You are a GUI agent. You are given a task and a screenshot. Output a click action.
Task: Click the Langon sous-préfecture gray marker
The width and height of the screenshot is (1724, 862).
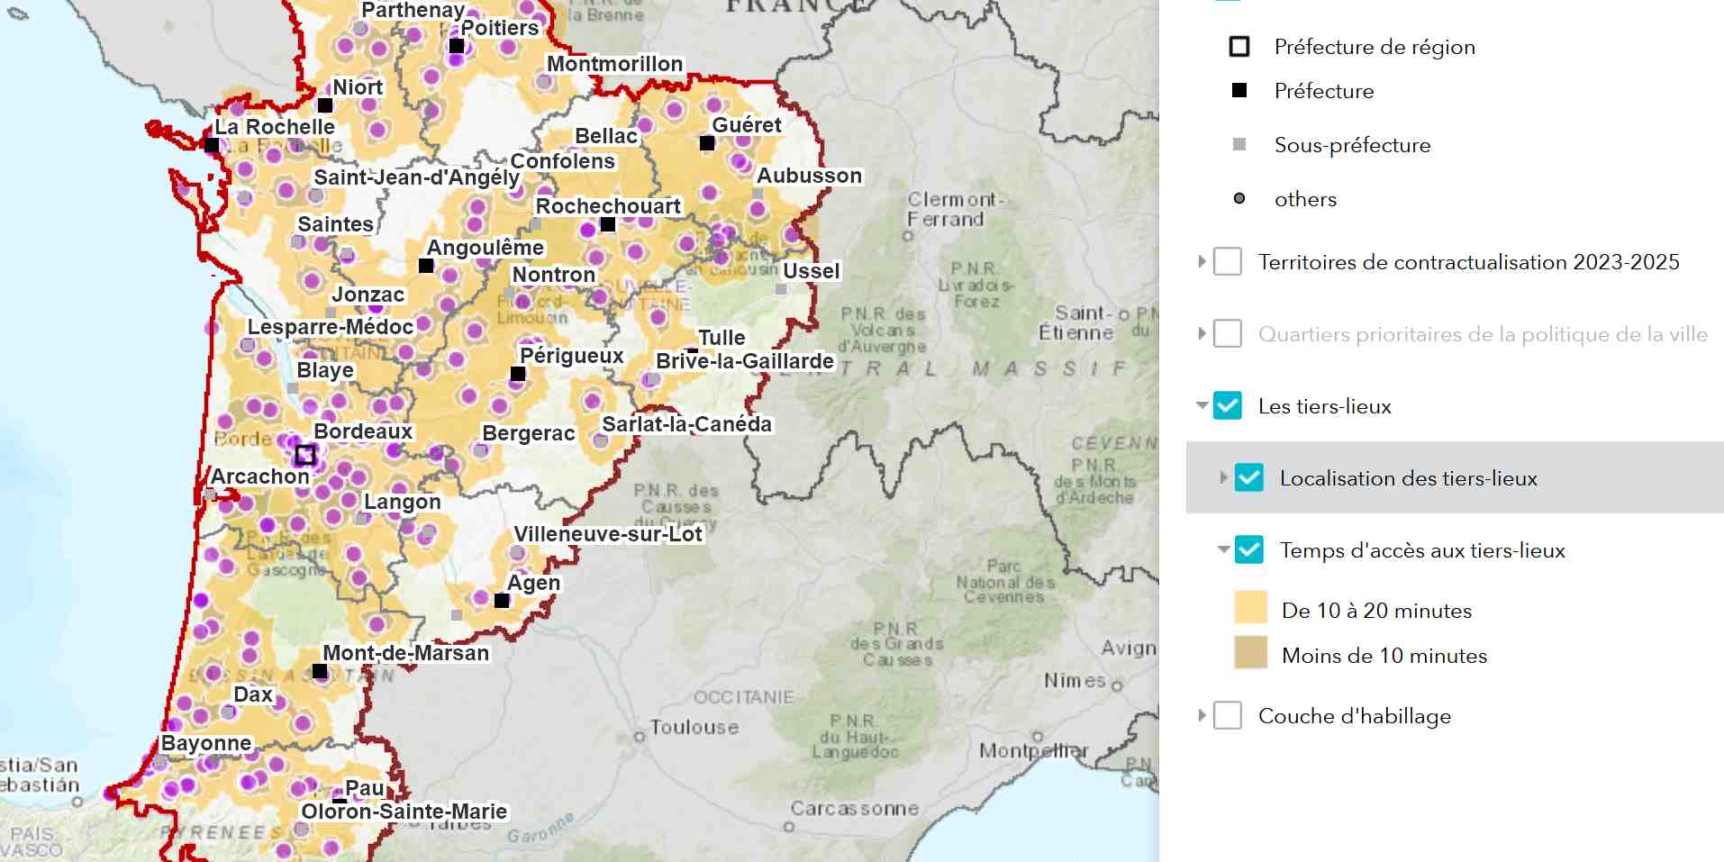point(361,520)
